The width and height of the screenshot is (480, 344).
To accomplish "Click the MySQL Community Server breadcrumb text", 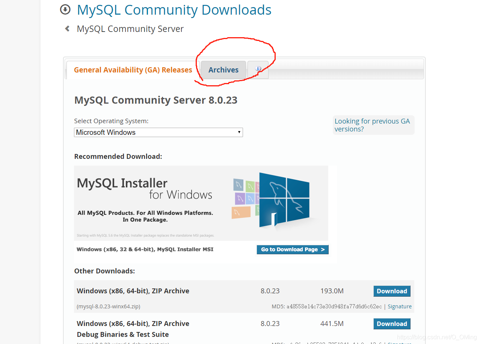I will [130, 29].
